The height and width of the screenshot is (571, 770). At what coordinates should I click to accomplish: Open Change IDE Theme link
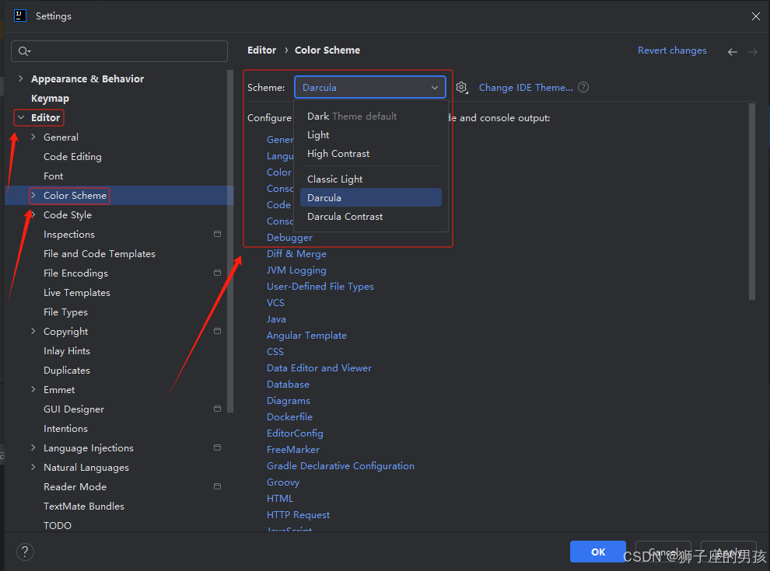pyautogui.click(x=526, y=88)
